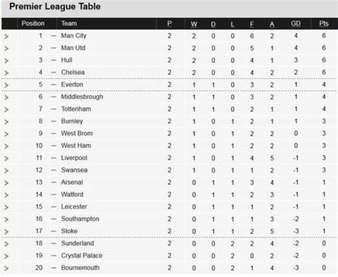
Task: Sort by the GD column header
Action: [x=296, y=24]
